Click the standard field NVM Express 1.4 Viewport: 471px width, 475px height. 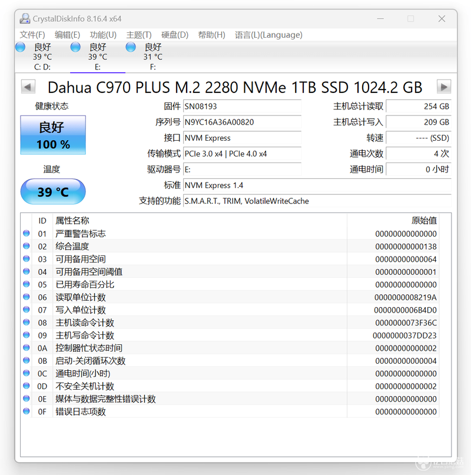click(317, 185)
